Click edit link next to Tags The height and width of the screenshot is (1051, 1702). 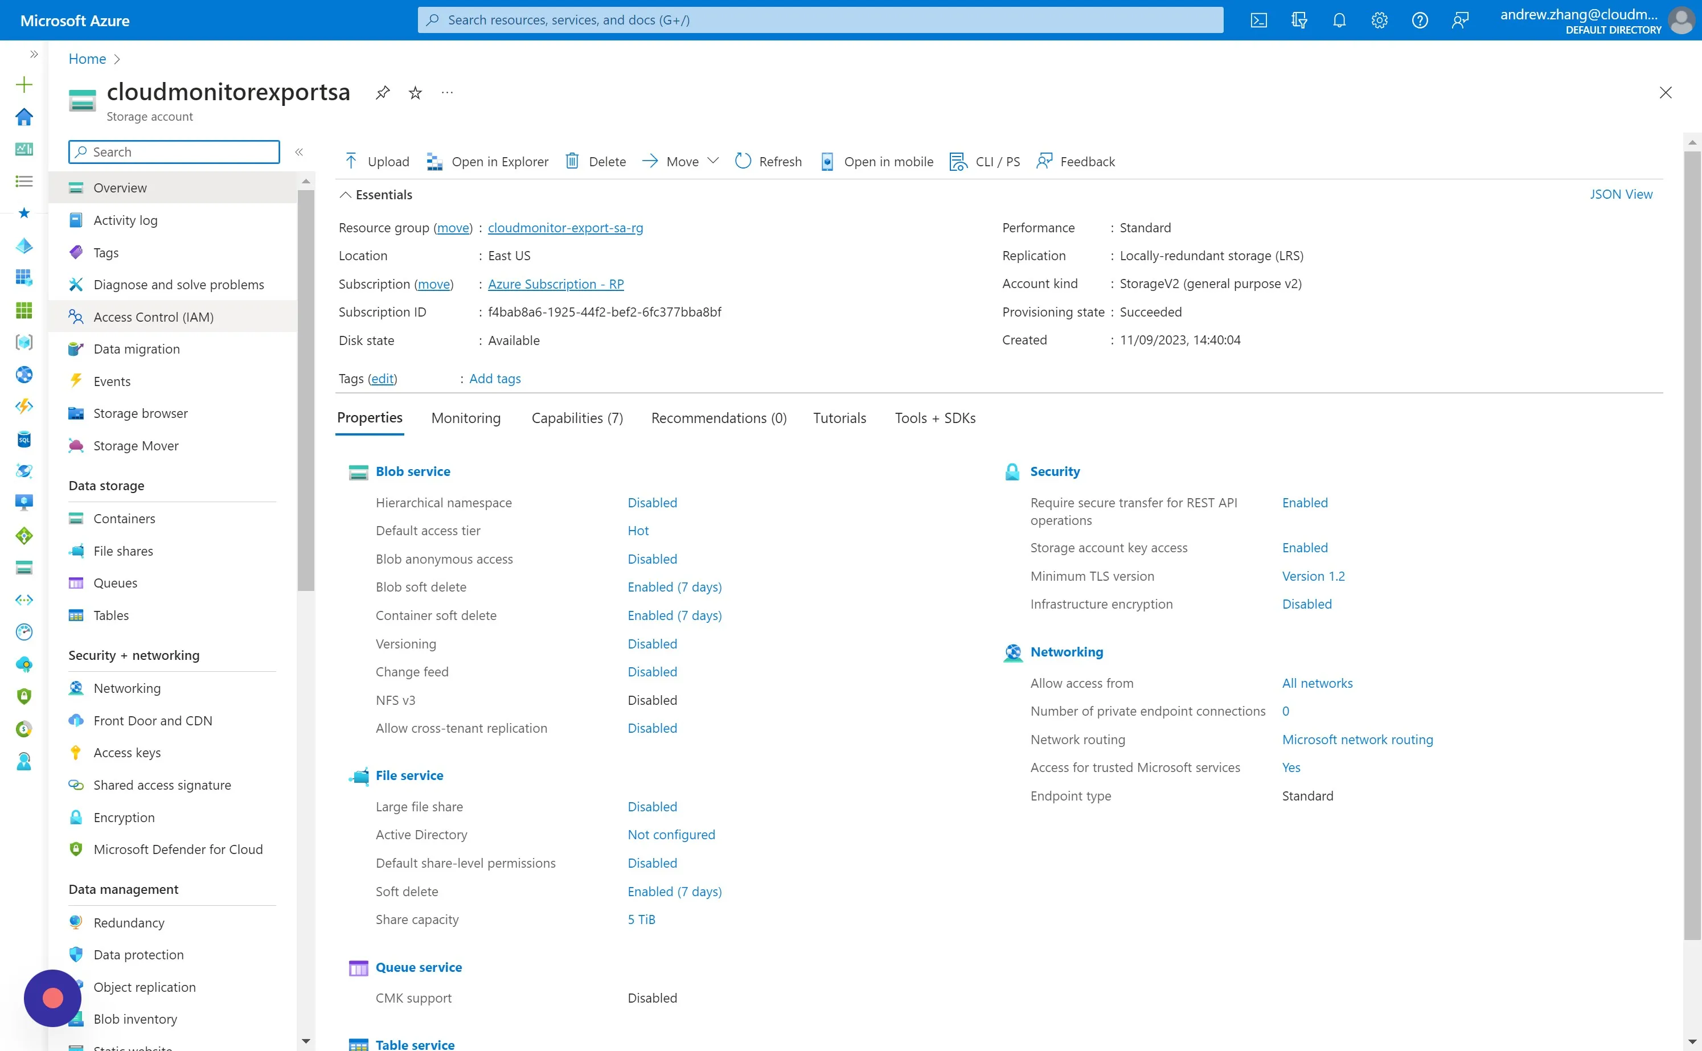(382, 378)
